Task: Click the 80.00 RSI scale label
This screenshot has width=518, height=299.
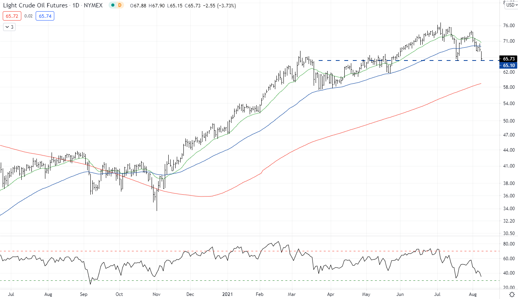Action: (x=509, y=244)
